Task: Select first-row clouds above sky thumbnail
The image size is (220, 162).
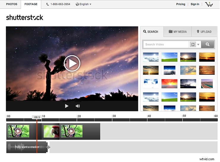Action: click(x=151, y=57)
